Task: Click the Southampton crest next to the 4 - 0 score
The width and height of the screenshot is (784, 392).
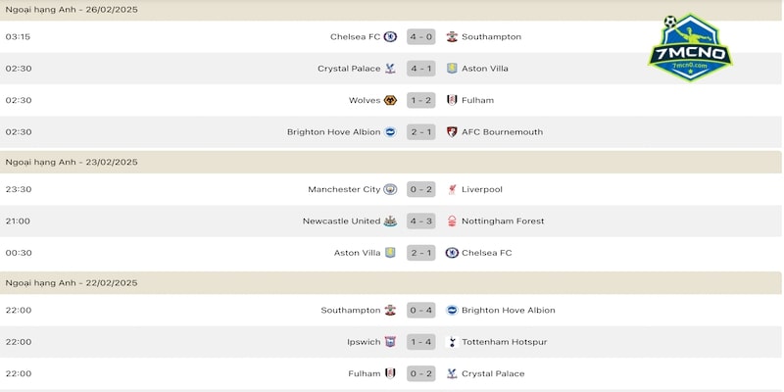Action: (x=452, y=37)
